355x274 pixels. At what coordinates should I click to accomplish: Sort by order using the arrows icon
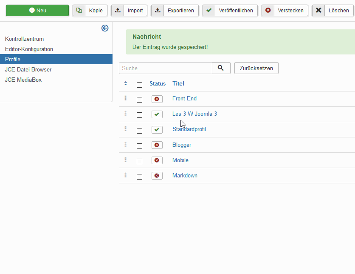coord(125,83)
